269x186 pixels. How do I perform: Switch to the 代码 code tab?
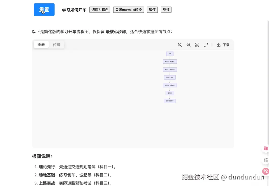(56, 45)
